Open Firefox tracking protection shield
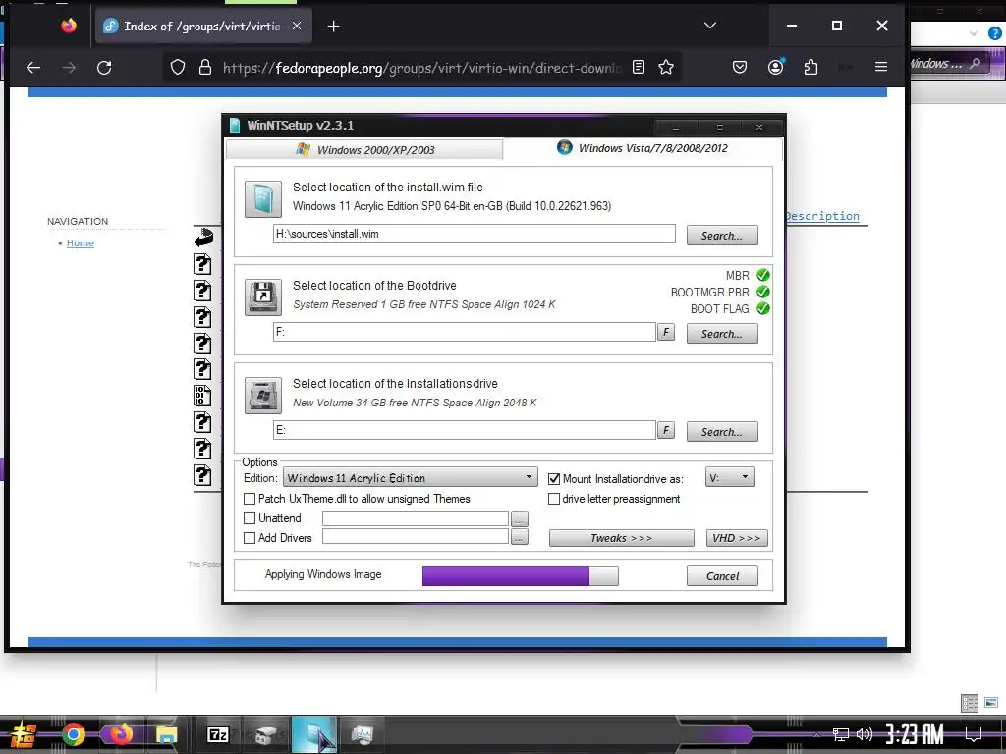The image size is (1006, 754). tap(178, 68)
